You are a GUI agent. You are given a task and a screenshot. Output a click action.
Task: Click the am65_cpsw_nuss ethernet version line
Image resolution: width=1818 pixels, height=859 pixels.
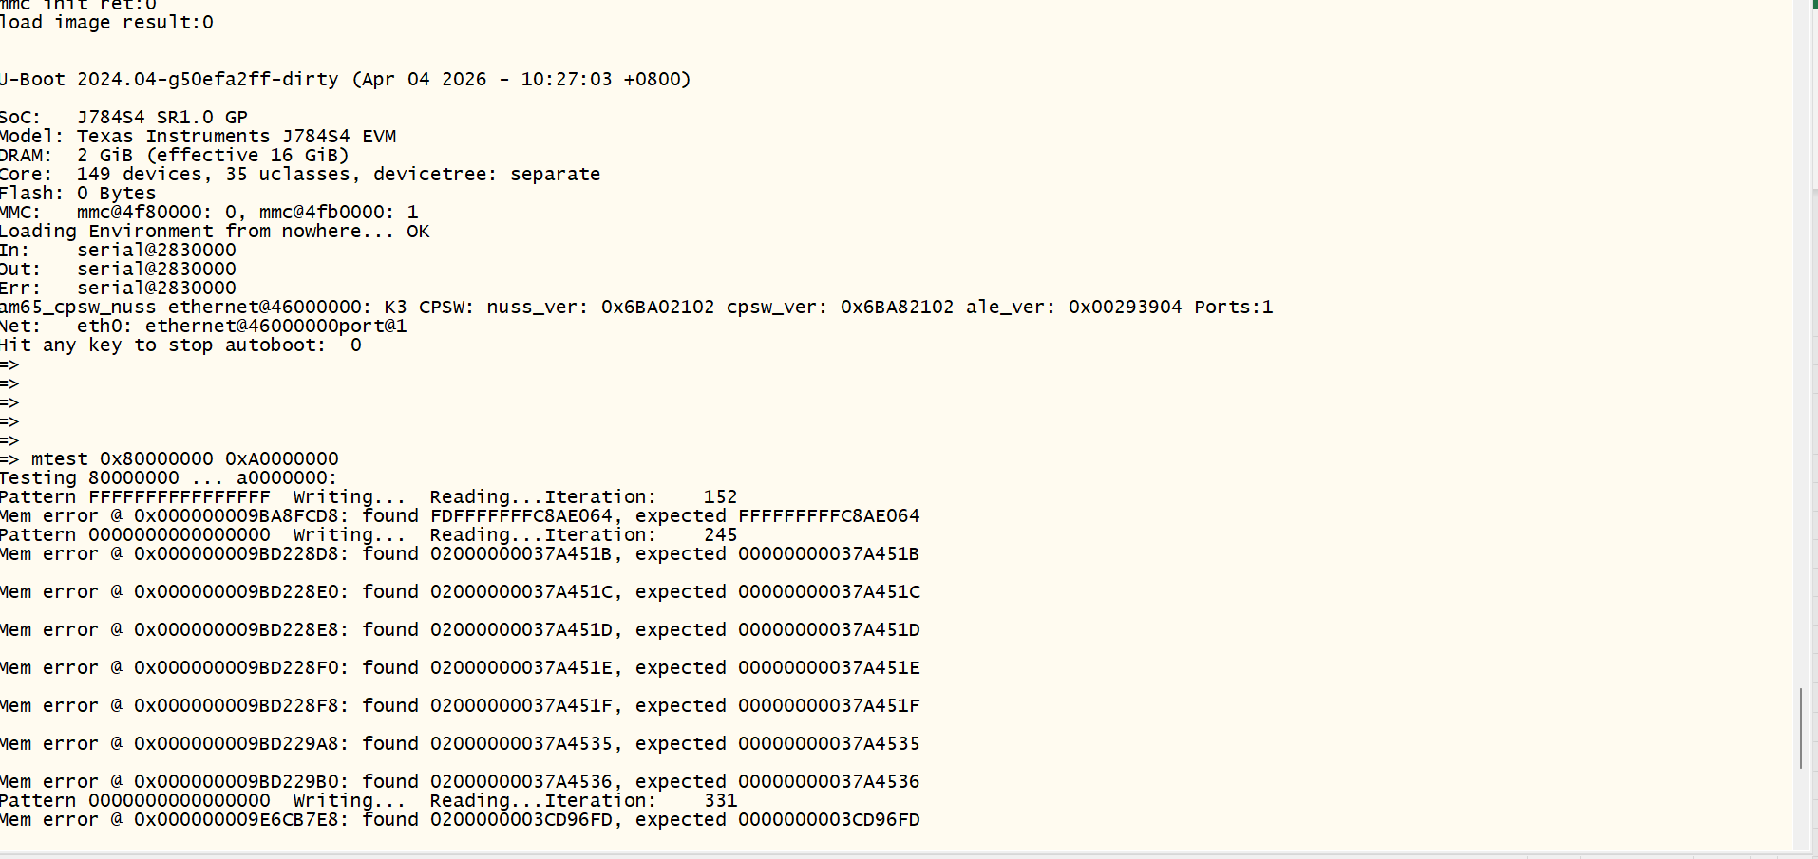pyautogui.click(x=636, y=307)
